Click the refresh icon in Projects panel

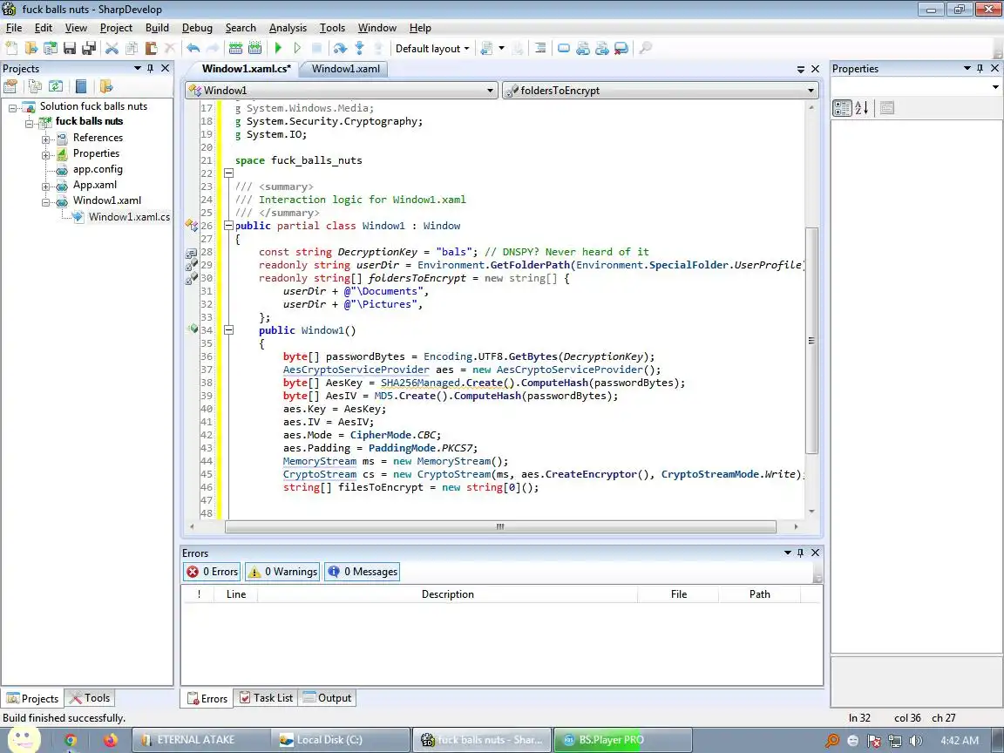56,86
